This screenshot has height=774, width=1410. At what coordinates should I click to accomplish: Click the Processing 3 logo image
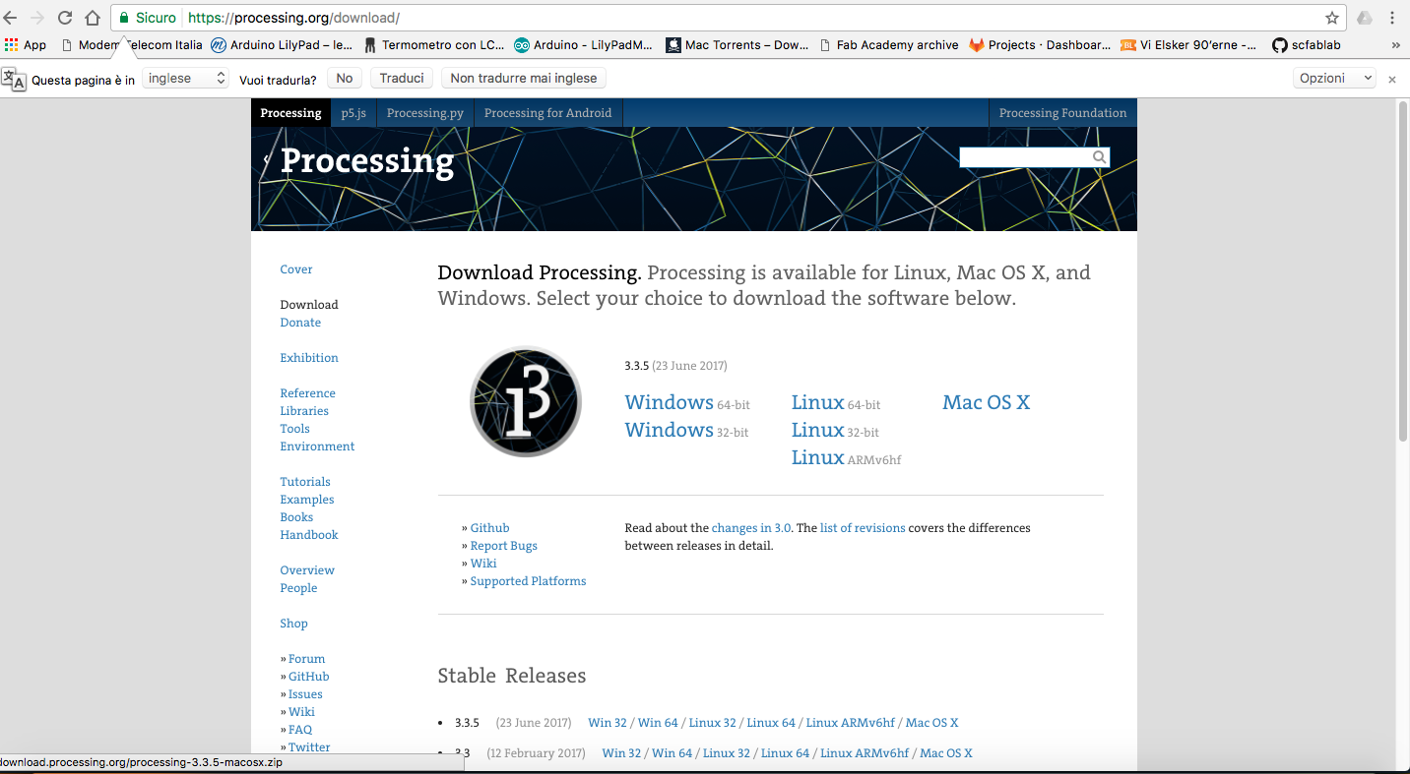click(526, 401)
